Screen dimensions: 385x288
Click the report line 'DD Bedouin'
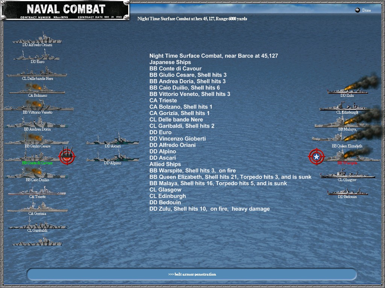coord(165,202)
